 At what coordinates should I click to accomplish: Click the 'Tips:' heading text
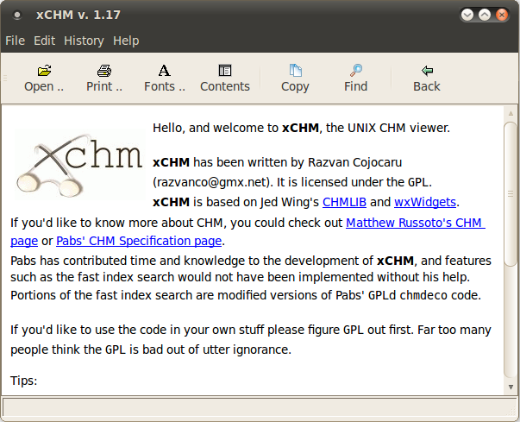(x=24, y=381)
